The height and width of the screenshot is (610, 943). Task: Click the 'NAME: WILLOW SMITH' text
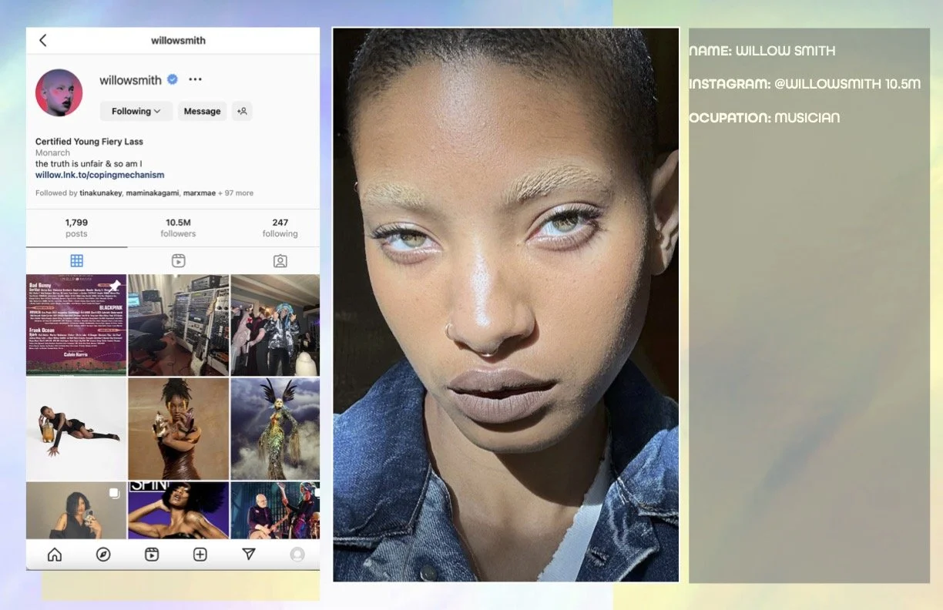762,51
